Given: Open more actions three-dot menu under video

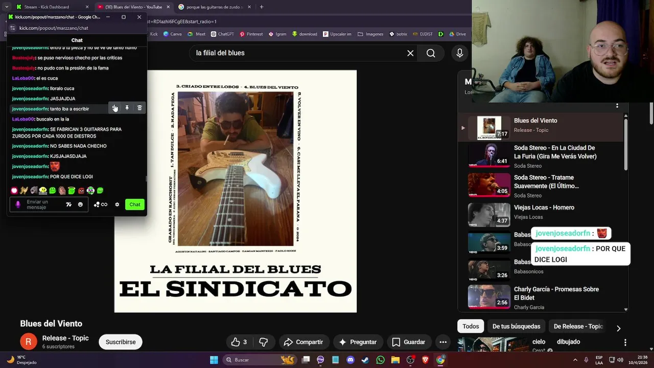Looking at the screenshot, I should point(443,342).
